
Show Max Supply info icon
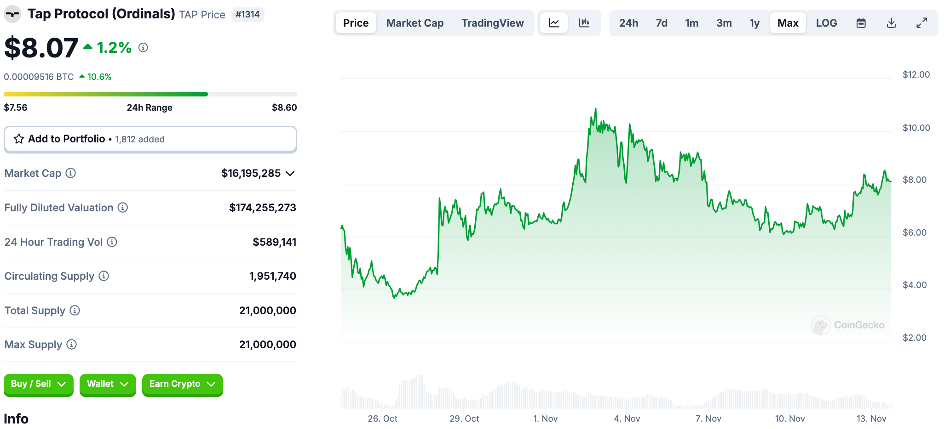[72, 344]
